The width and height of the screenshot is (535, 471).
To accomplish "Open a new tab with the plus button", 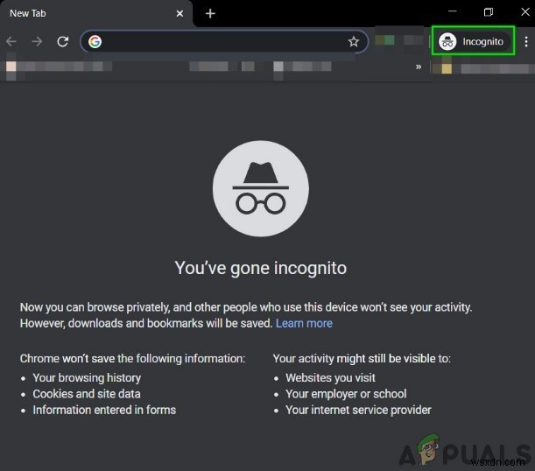I will click(x=210, y=13).
